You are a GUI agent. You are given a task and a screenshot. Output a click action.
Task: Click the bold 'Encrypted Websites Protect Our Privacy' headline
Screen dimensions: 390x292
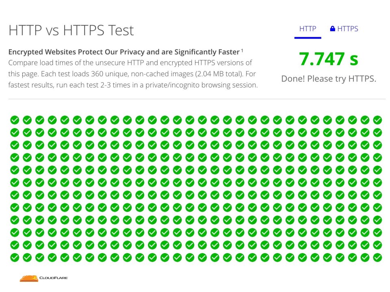pyautogui.click(x=123, y=52)
